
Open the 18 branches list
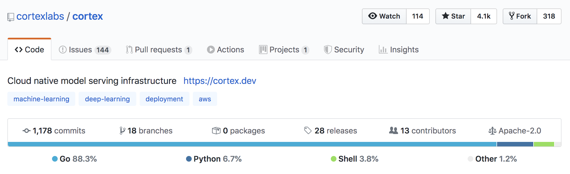point(146,131)
